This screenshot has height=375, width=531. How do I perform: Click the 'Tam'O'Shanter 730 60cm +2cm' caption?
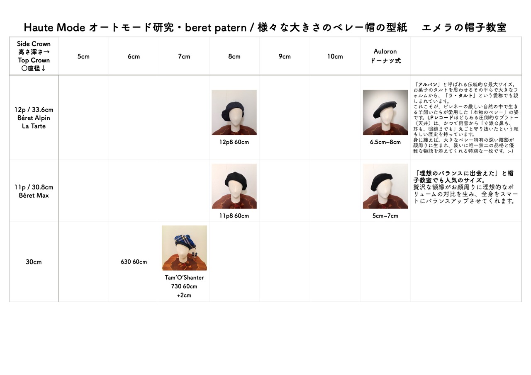[184, 286]
